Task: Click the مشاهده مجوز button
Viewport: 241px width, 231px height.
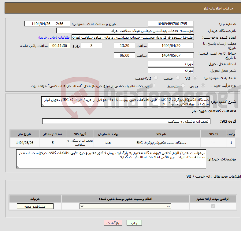Action: pyautogui.click(x=35, y=206)
